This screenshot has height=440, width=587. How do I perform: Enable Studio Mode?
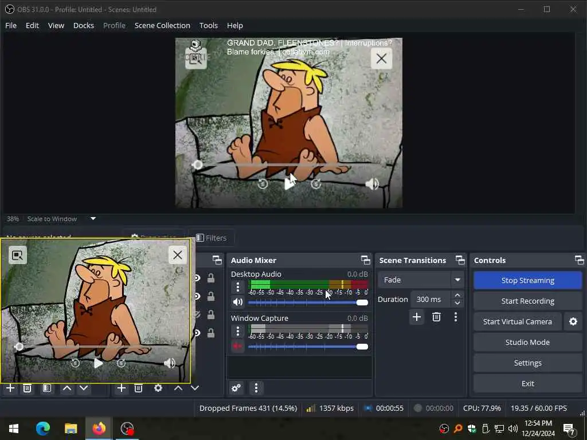coord(528,342)
